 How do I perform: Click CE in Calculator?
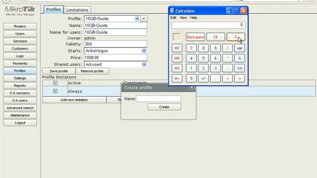click(x=215, y=37)
